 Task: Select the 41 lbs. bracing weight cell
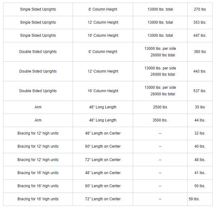tap(200, 173)
